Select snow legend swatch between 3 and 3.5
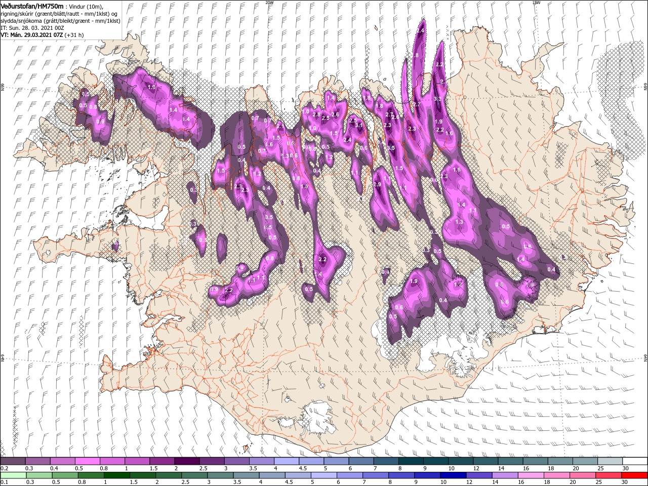This screenshot has width=648, height=486. pos(236,461)
